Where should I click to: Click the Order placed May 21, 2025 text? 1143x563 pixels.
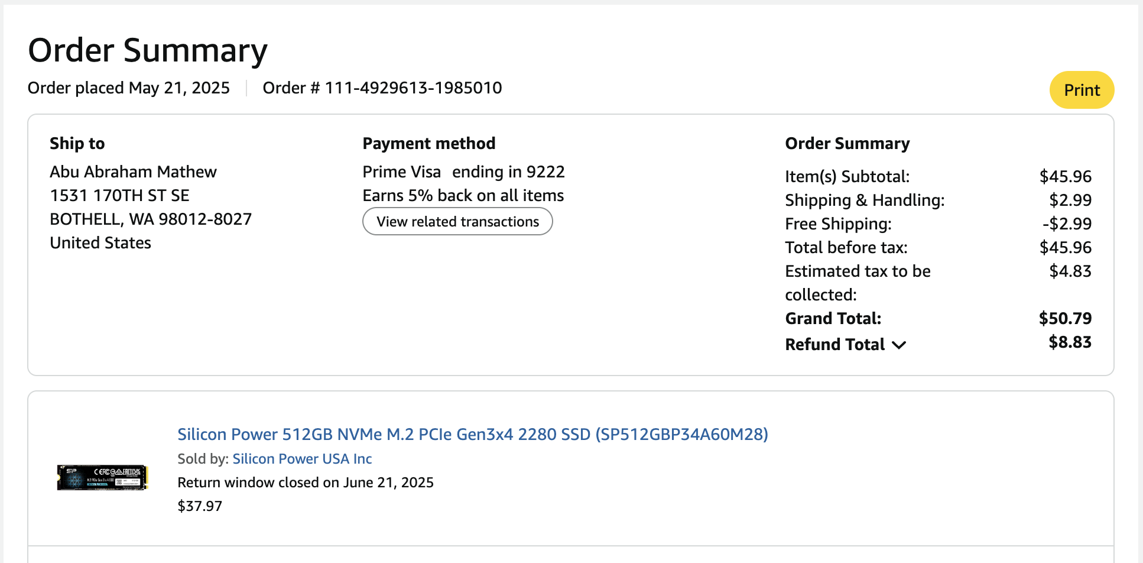click(129, 88)
